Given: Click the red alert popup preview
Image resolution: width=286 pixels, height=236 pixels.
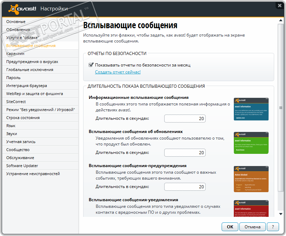Looking at the screenshot, I should click(x=251, y=209).
